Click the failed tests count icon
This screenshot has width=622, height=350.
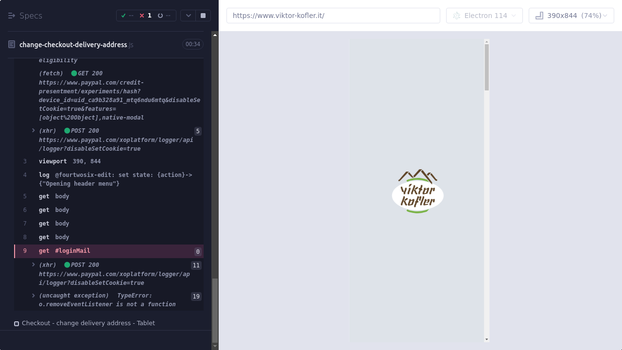pos(142,16)
